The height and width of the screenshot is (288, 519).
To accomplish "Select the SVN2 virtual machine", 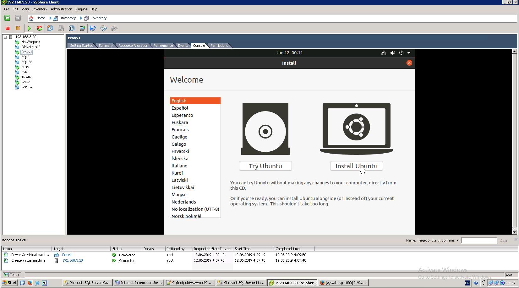I will point(25,72).
